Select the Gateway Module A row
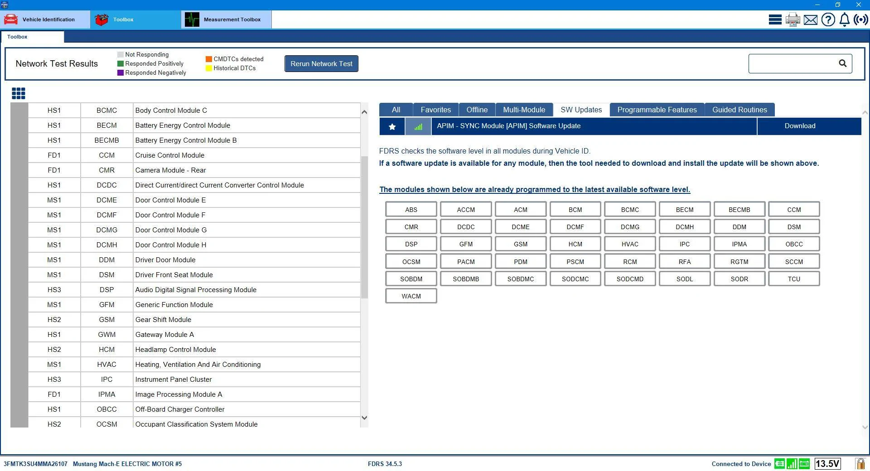The width and height of the screenshot is (870, 471). click(x=194, y=335)
